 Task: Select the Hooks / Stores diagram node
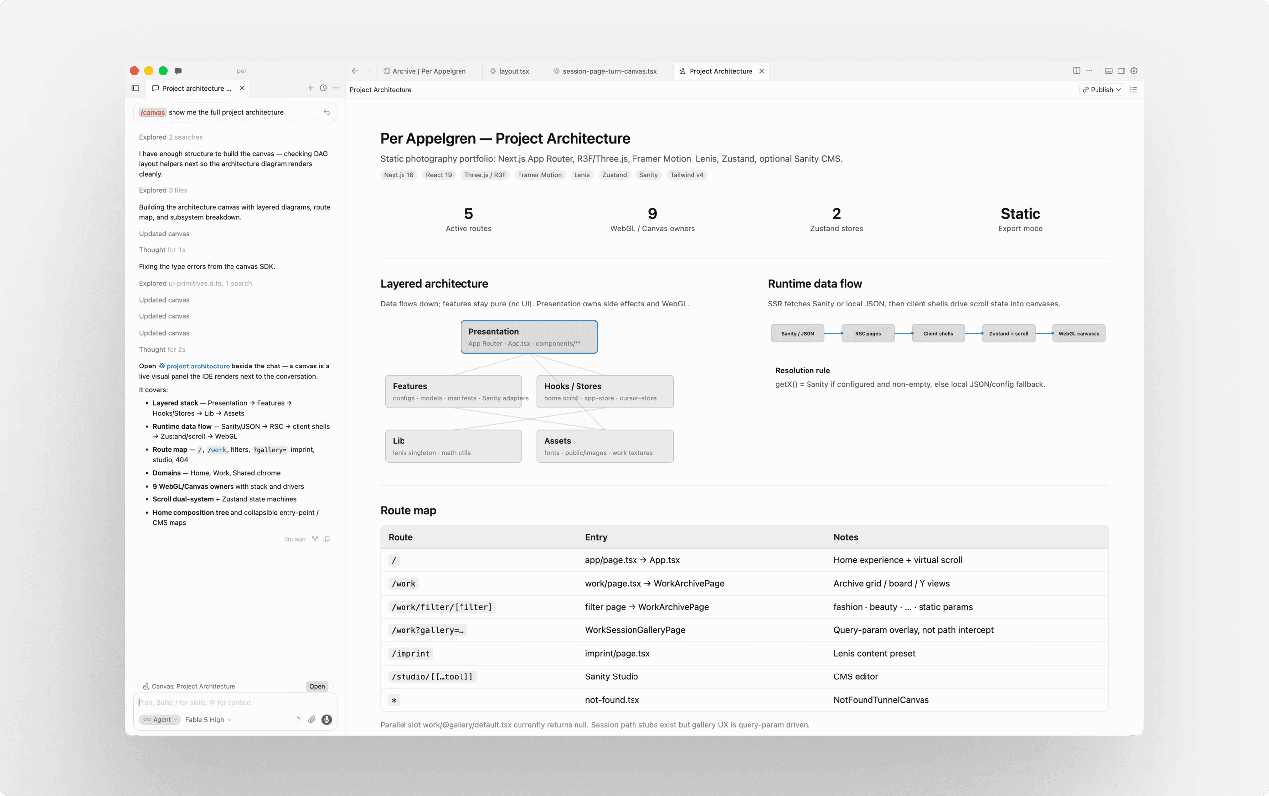point(605,392)
